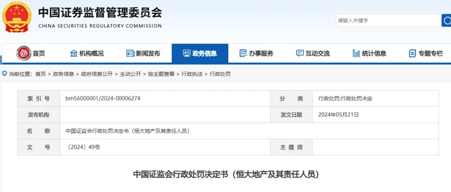Open the 首页 navigation tab
Screen dimensions: 451x192
[x=30, y=53]
